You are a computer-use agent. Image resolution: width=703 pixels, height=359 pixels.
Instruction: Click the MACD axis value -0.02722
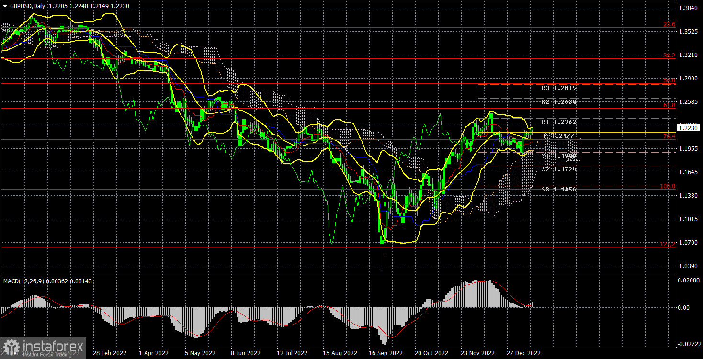click(x=691, y=344)
